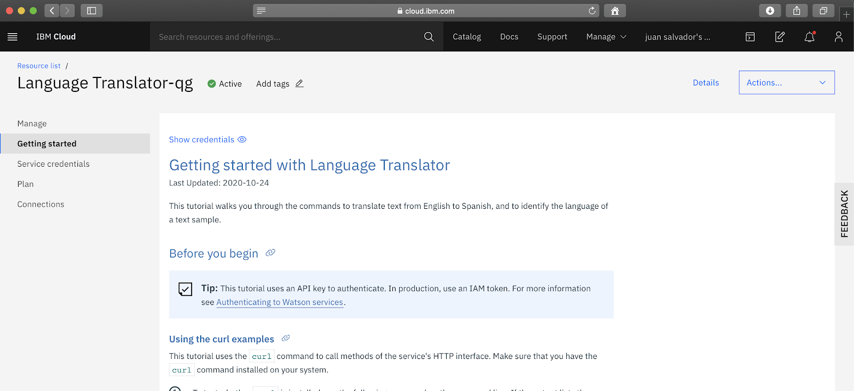Open the Details link

pos(706,83)
